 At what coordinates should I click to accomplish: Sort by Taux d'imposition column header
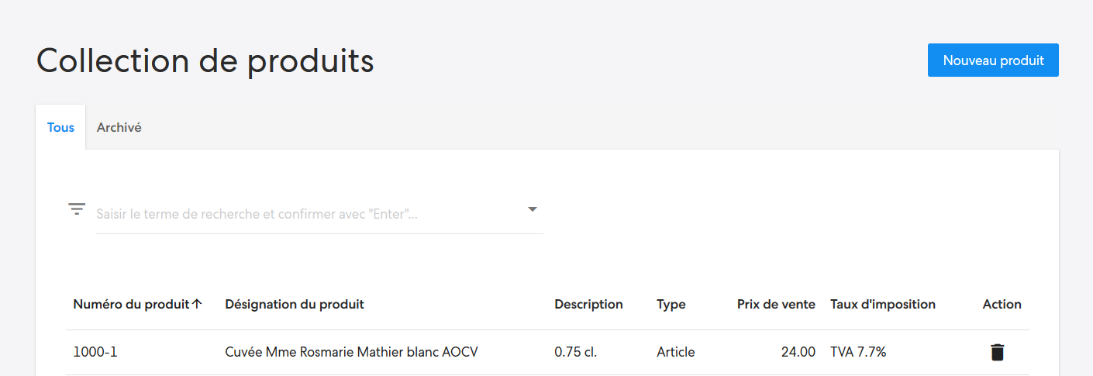883,304
